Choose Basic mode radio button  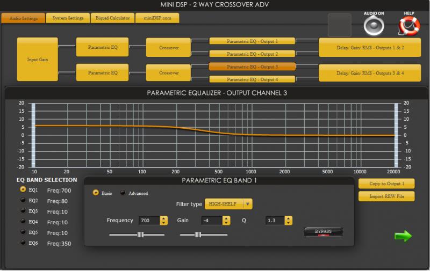[x=96, y=193]
